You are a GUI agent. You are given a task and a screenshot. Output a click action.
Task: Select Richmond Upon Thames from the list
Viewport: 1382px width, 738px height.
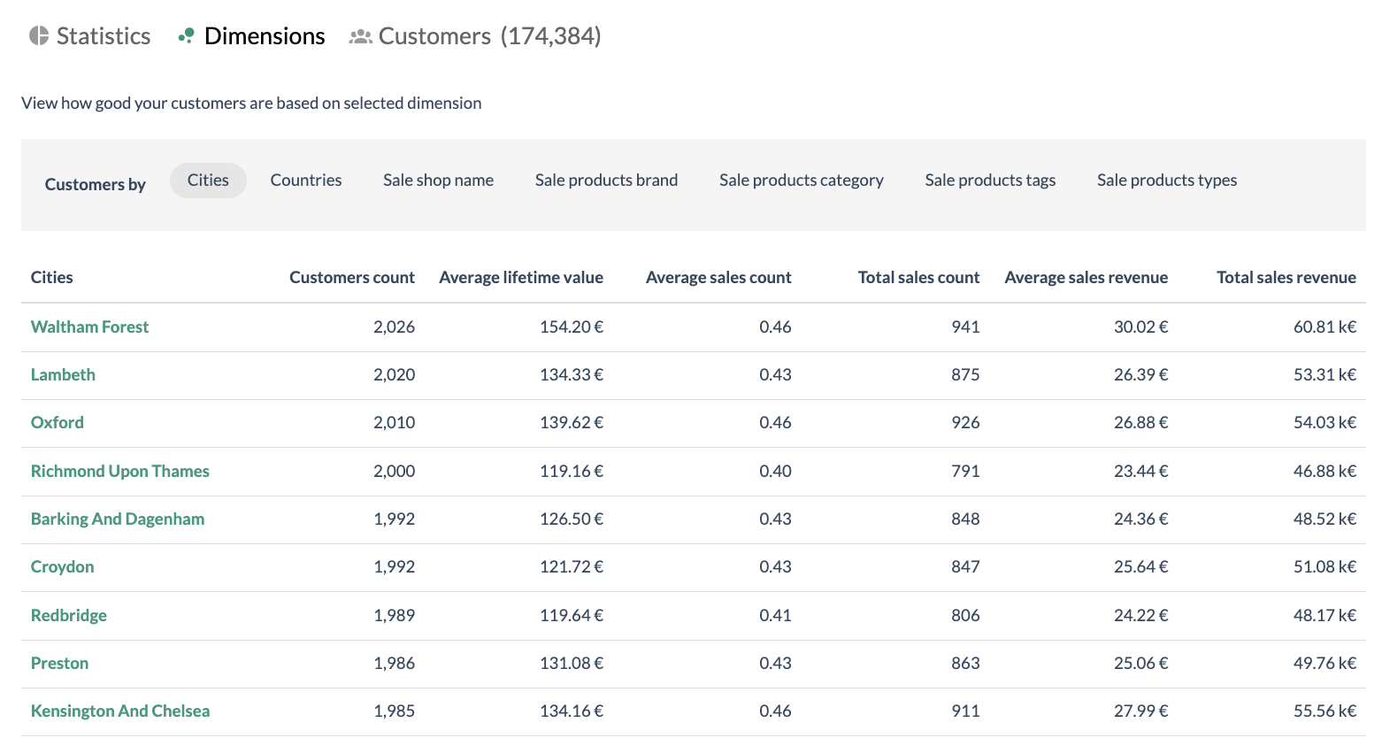coord(119,471)
